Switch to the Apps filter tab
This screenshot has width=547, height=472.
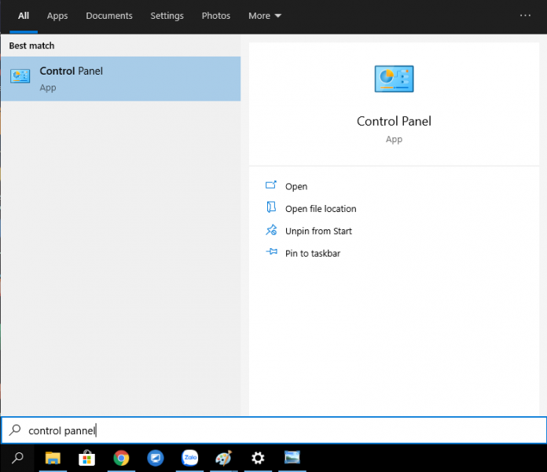point(57,16)
